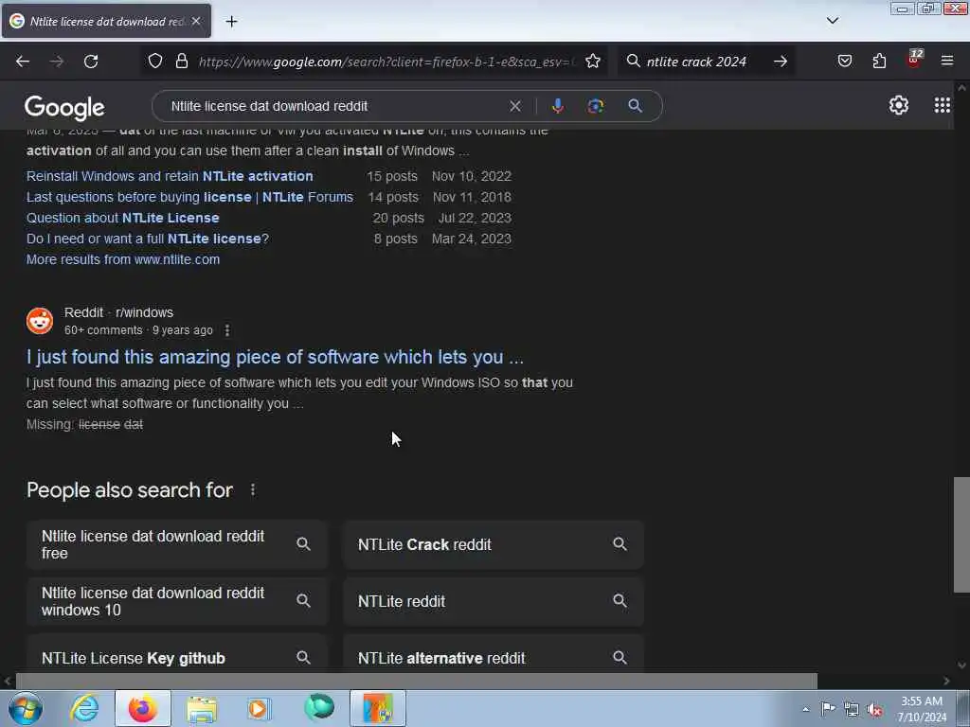This screenshot has width=970, height=727.
Task: Run search with Google magnifier button
Action: [x=635, y=106]
